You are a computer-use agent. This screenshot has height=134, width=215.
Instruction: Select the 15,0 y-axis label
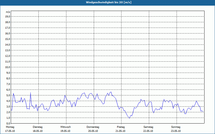tap(8, 39)
